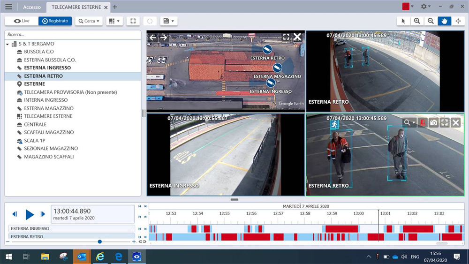This screenshot has width=469, height=264.
Task: Click the Ricerca search field
Action: (x=73, y=35)
